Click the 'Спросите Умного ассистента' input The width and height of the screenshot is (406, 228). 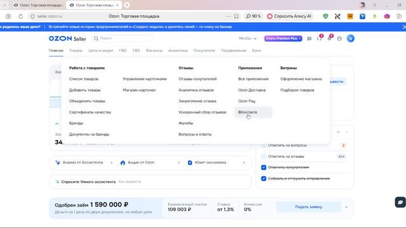pos(150,182)
